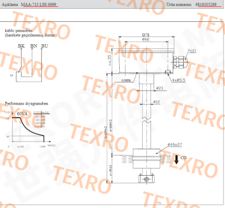Click the ca.35 height dimension
This screenshot has width=225, height=208.
109,60
